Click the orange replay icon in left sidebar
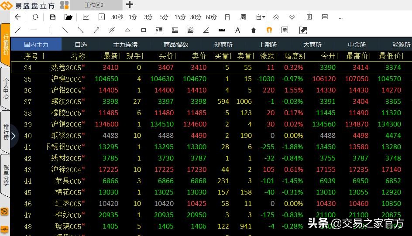 tap(4, 212)
